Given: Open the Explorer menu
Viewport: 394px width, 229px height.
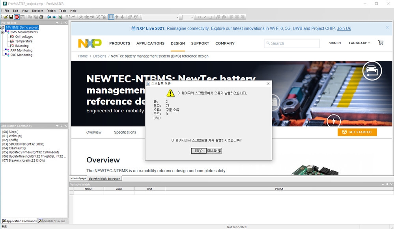Looking at the screenshot, I should (37, 11).
